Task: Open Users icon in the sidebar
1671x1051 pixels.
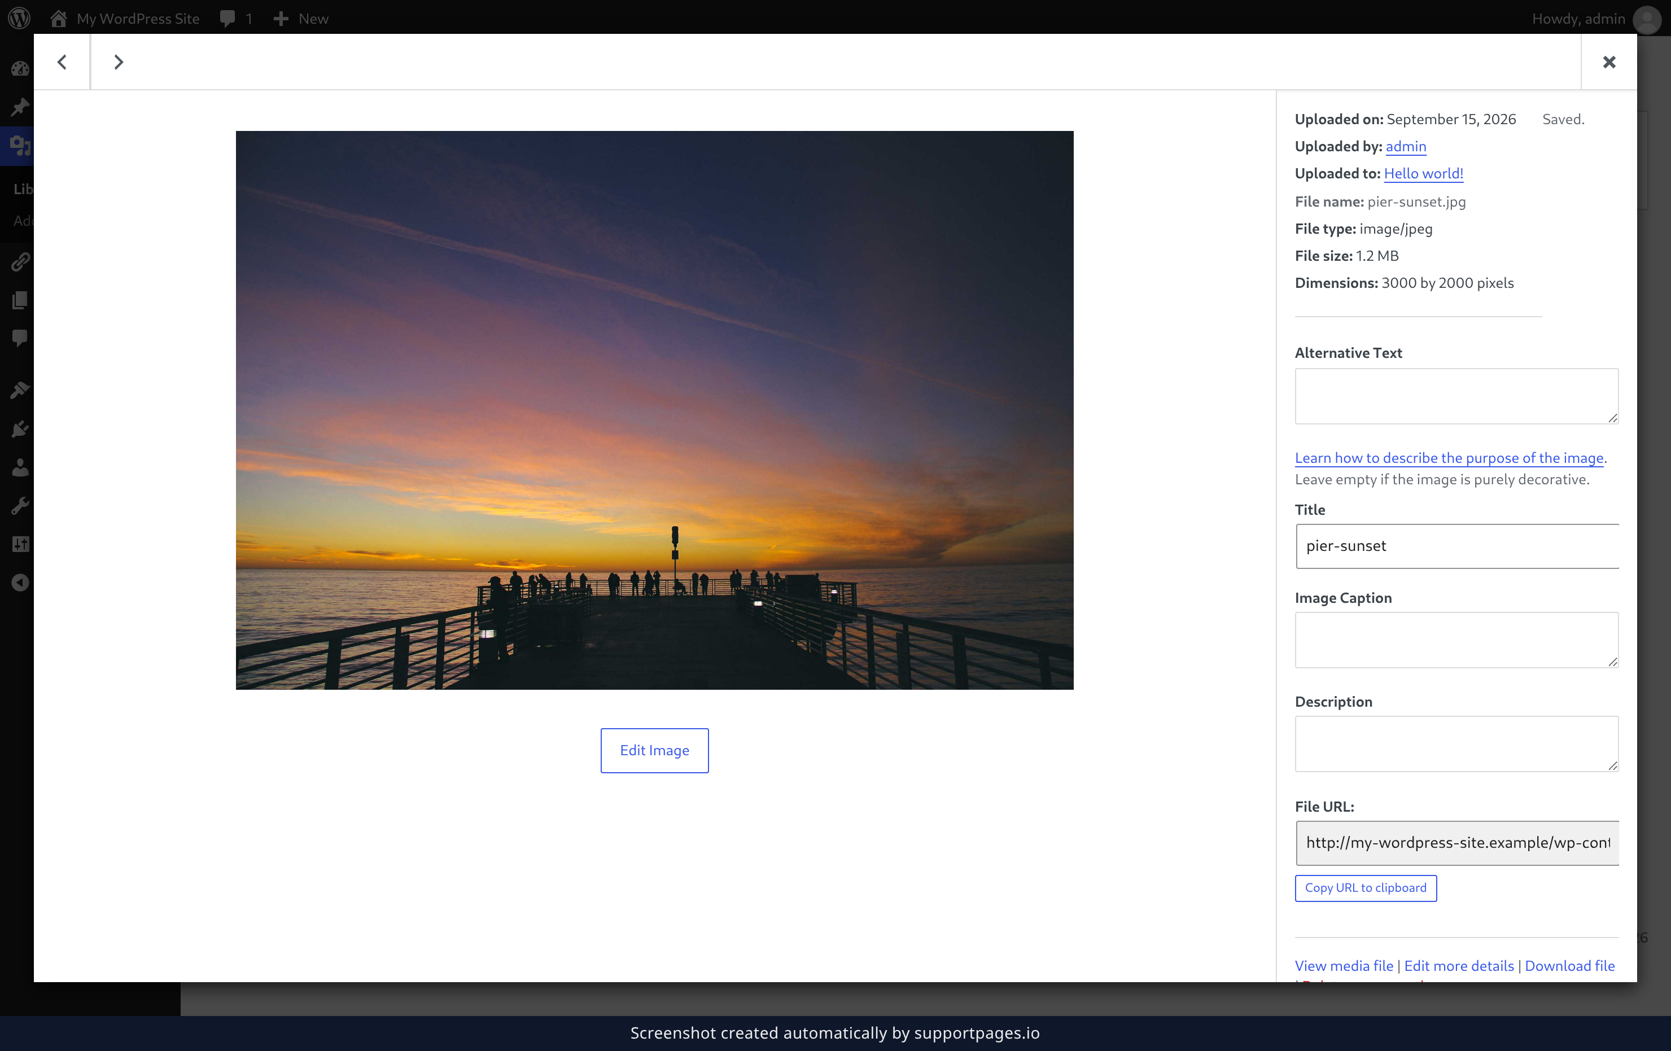Action: tap(19, 467)
